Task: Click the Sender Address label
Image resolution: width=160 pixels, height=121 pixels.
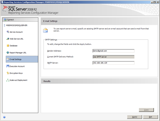Action: coord(54,51)
